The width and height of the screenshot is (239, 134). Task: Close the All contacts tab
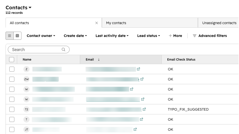pos(97,23)
